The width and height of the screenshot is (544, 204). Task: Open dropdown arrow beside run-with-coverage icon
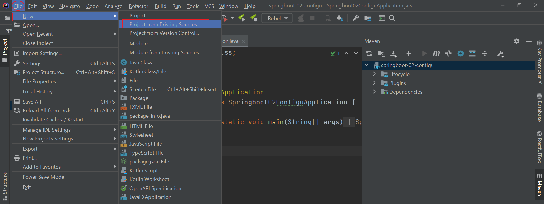point(232,18)
